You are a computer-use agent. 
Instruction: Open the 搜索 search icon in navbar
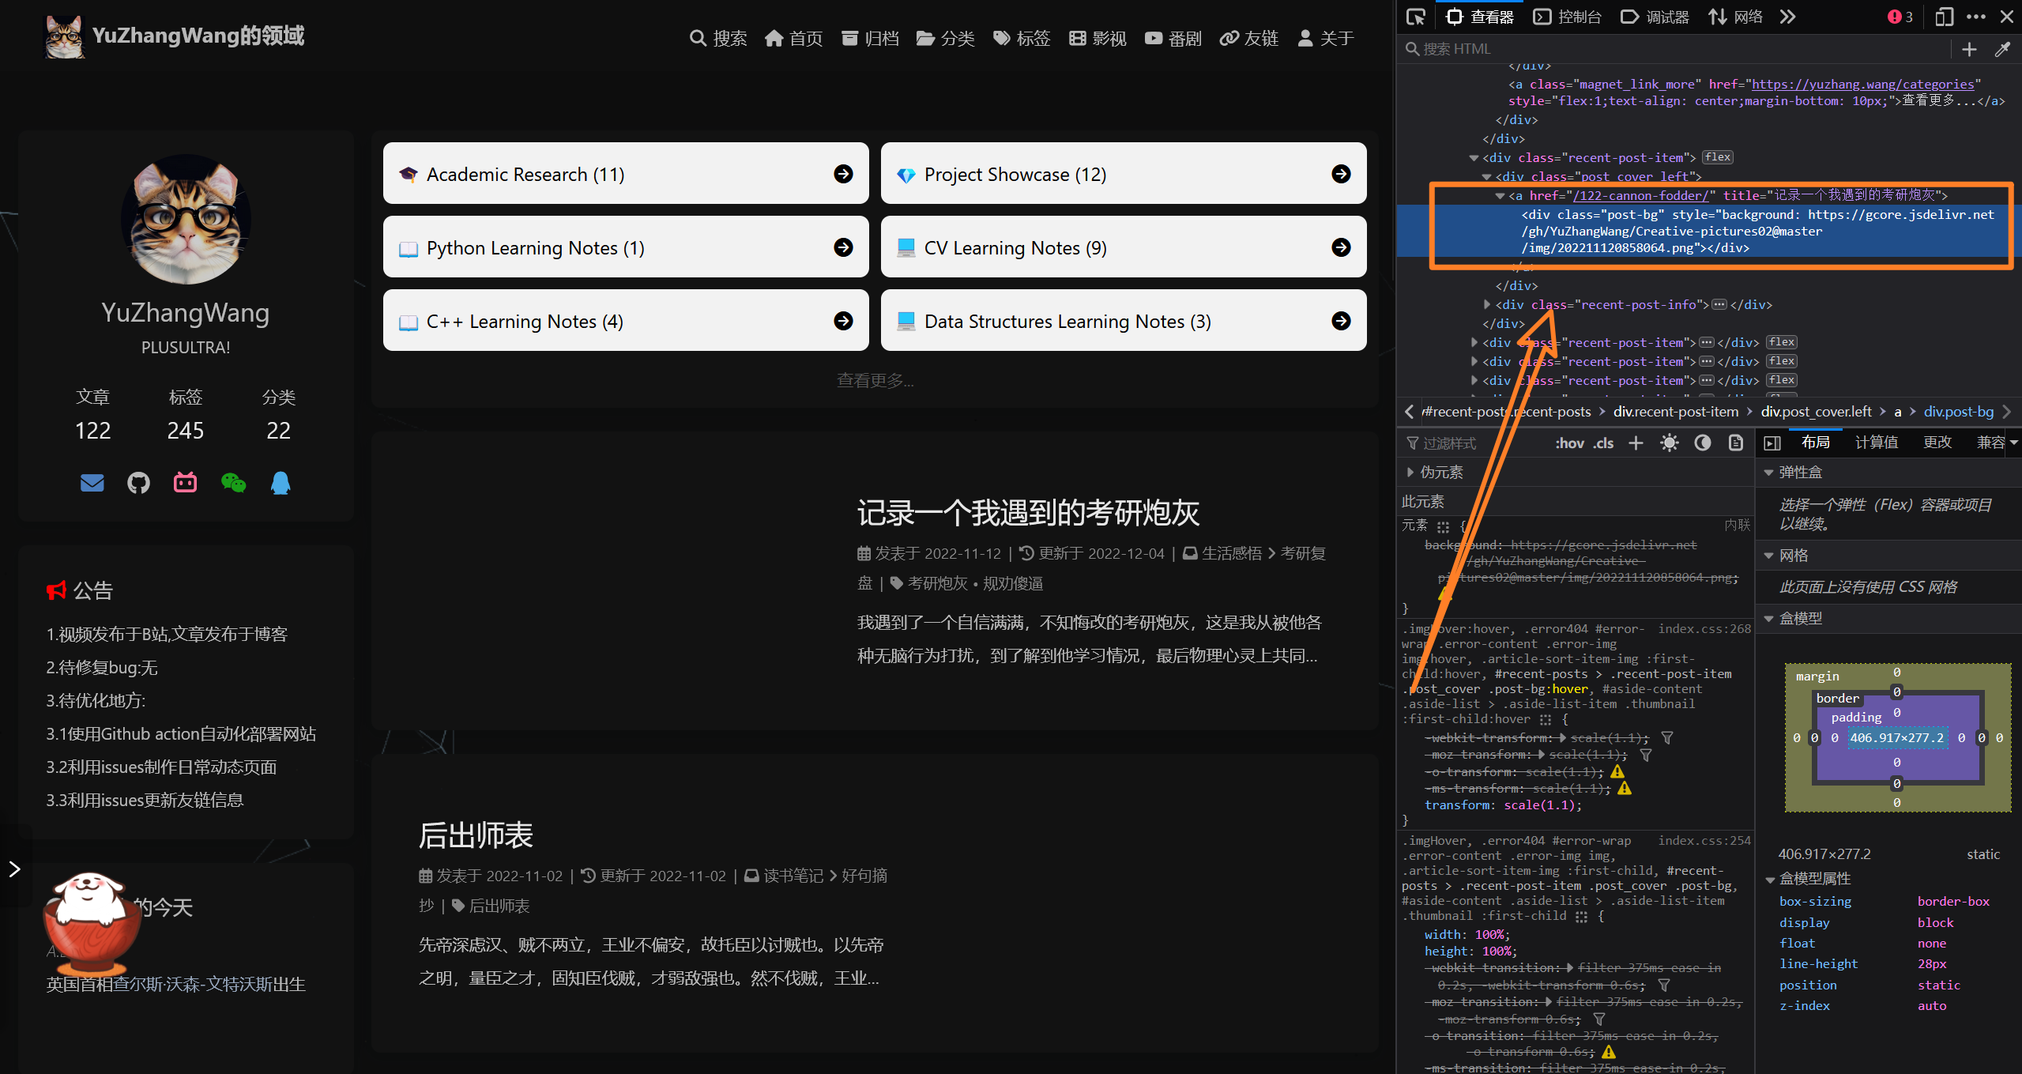point(698,38)
